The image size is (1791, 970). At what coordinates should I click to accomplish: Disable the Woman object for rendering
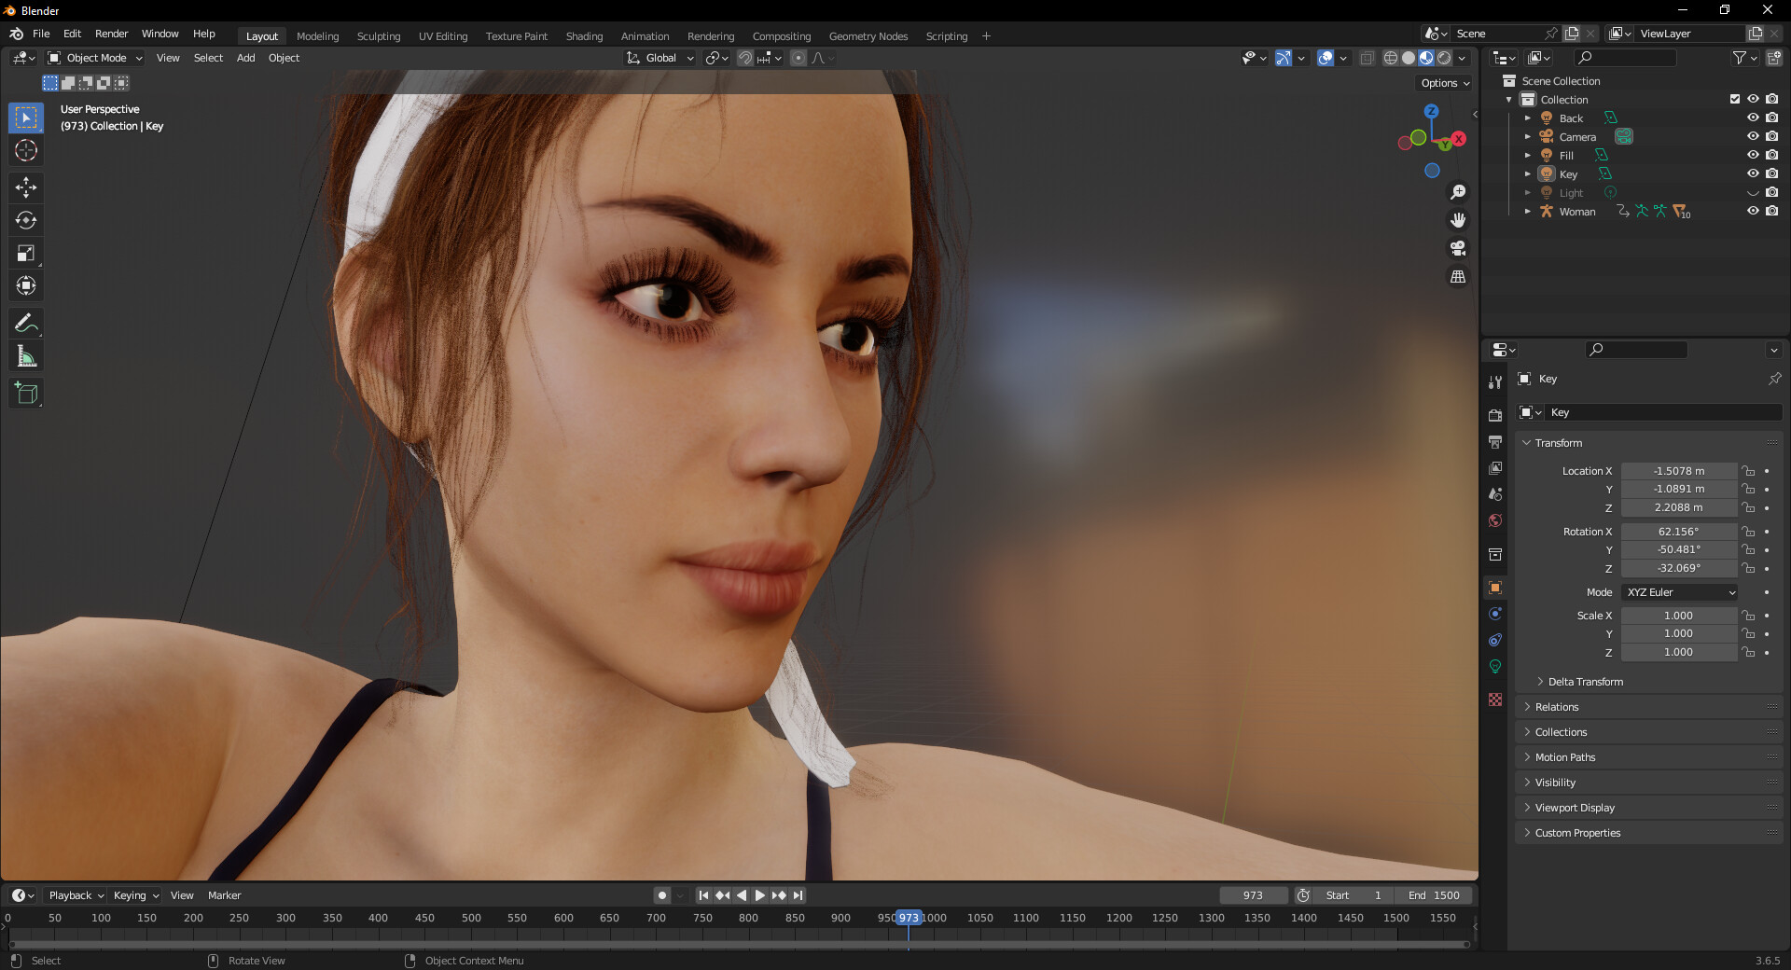pos(1771,211)
